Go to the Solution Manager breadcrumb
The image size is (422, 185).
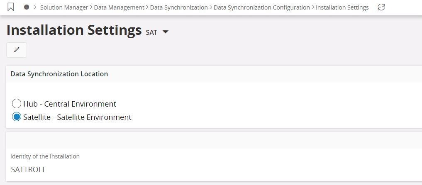pos(64,7)
